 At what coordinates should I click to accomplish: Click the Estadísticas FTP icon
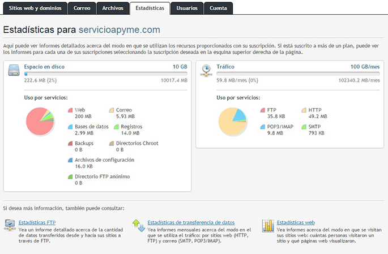pyautogui.click(x=10, y=226)
